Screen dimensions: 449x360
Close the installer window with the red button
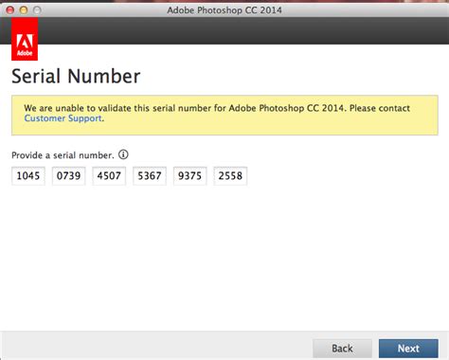point(10,10)
